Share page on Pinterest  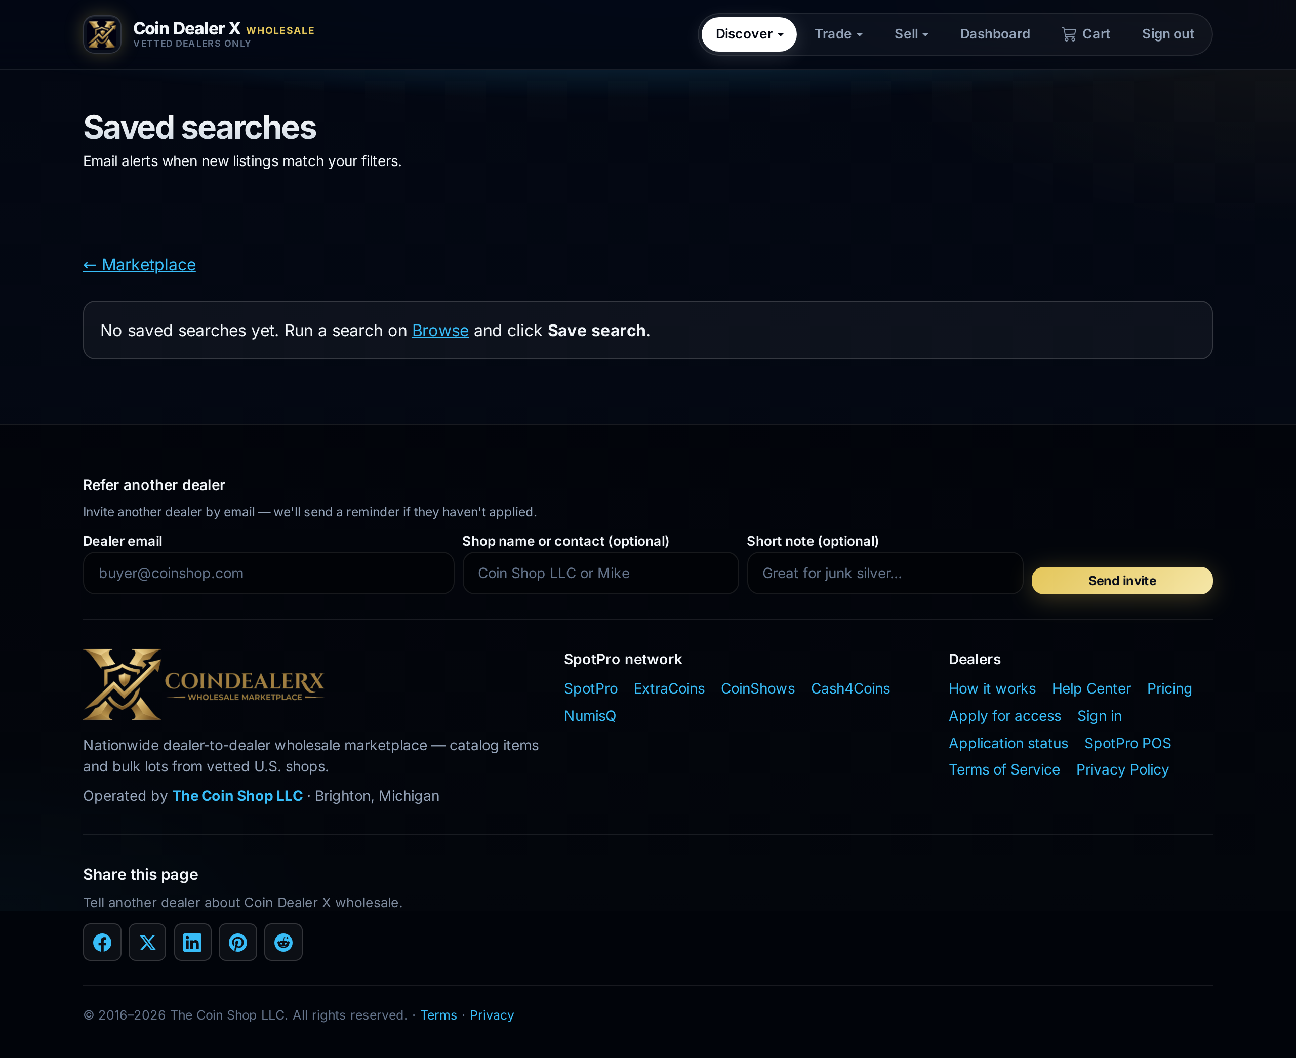(x=237, y=942)
